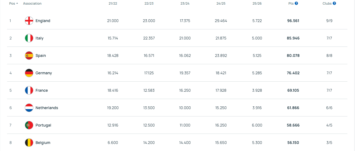The height and width of the screenshot is (151, 355).
Task: Click the Italy flag icon
Action: 29,38
